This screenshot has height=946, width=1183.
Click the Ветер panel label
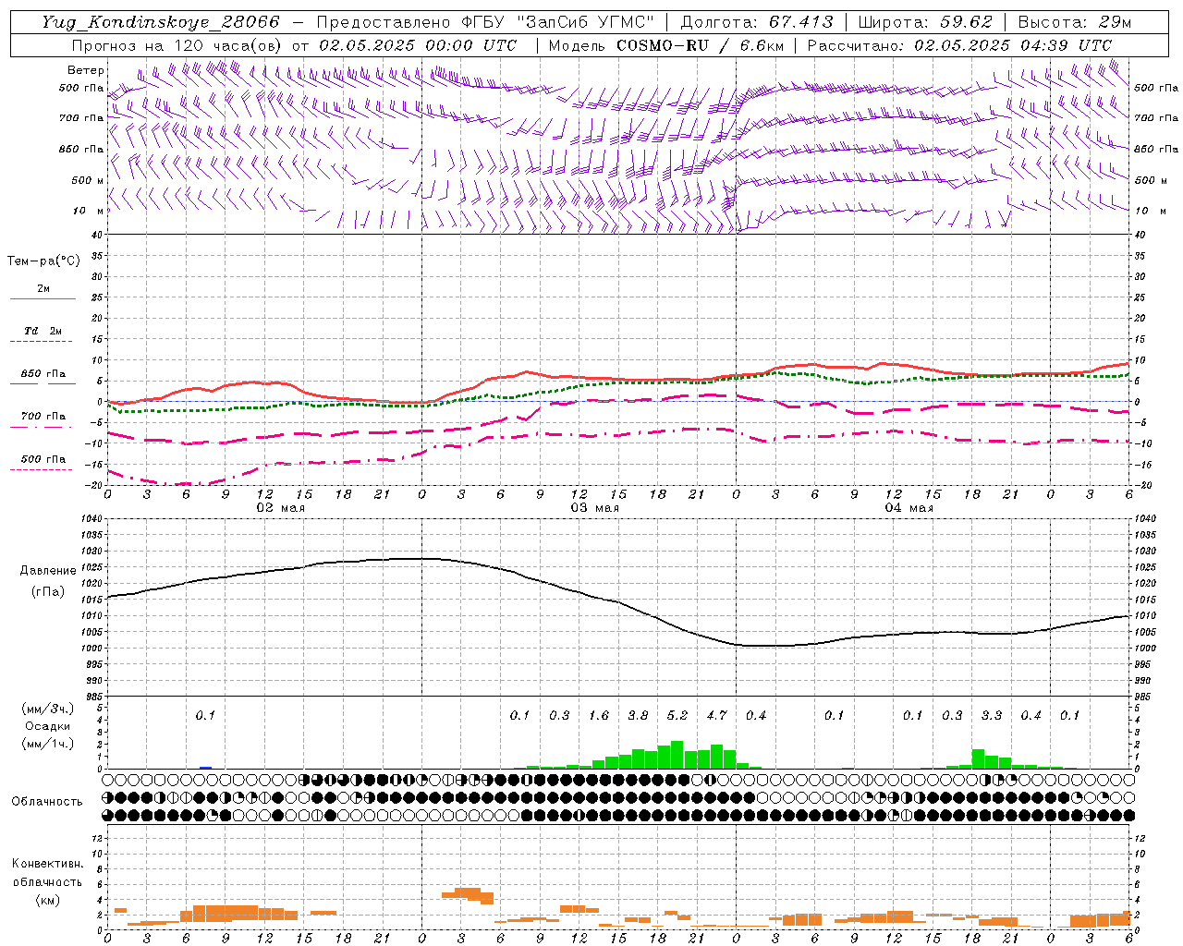tap(86, 70)
